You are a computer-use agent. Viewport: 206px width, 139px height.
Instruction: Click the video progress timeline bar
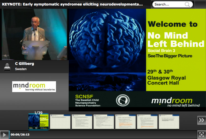coord(103,135)
